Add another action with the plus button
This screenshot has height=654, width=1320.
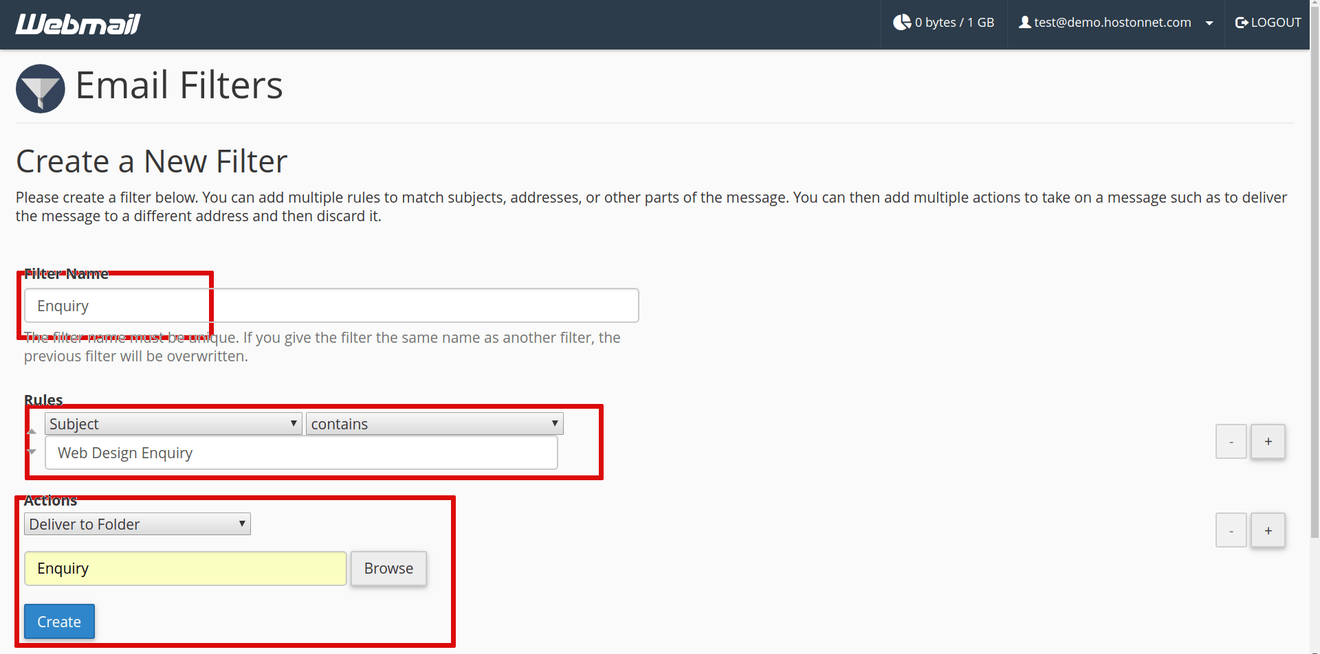(x=1268, y=530)
